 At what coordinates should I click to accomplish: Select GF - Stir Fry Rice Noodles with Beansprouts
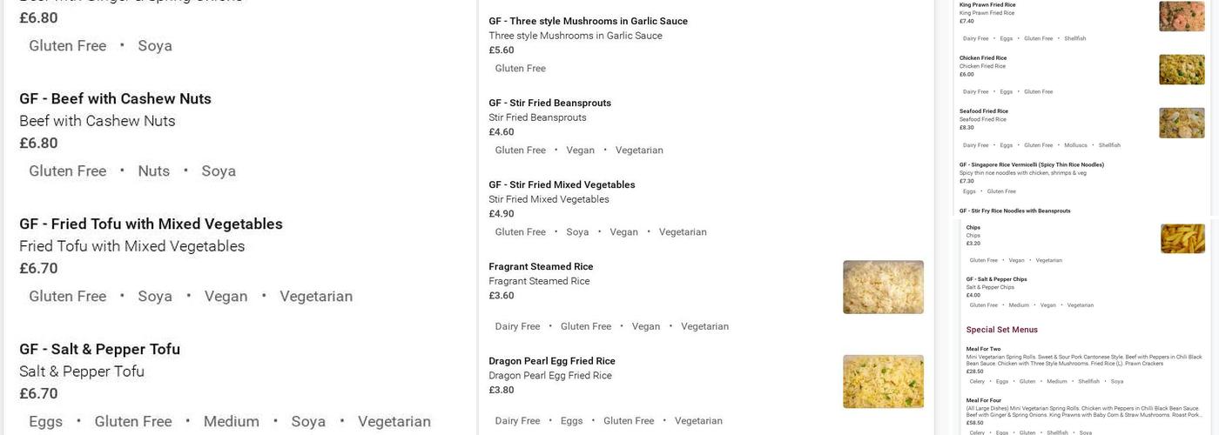pyautogui.click(x=1014, y=211)
